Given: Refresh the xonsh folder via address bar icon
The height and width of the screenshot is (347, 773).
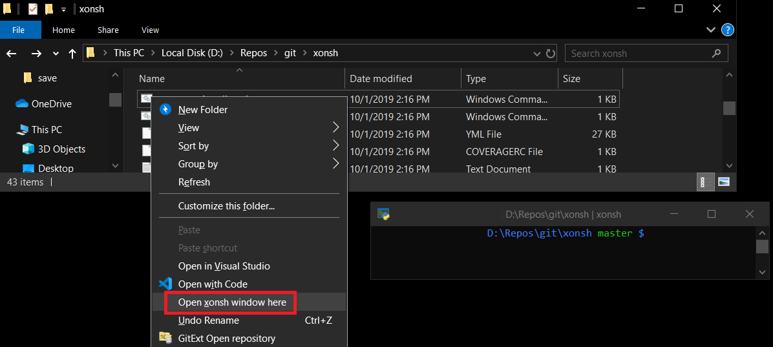Looking at the screenshot, I should (x=551, y=53).
